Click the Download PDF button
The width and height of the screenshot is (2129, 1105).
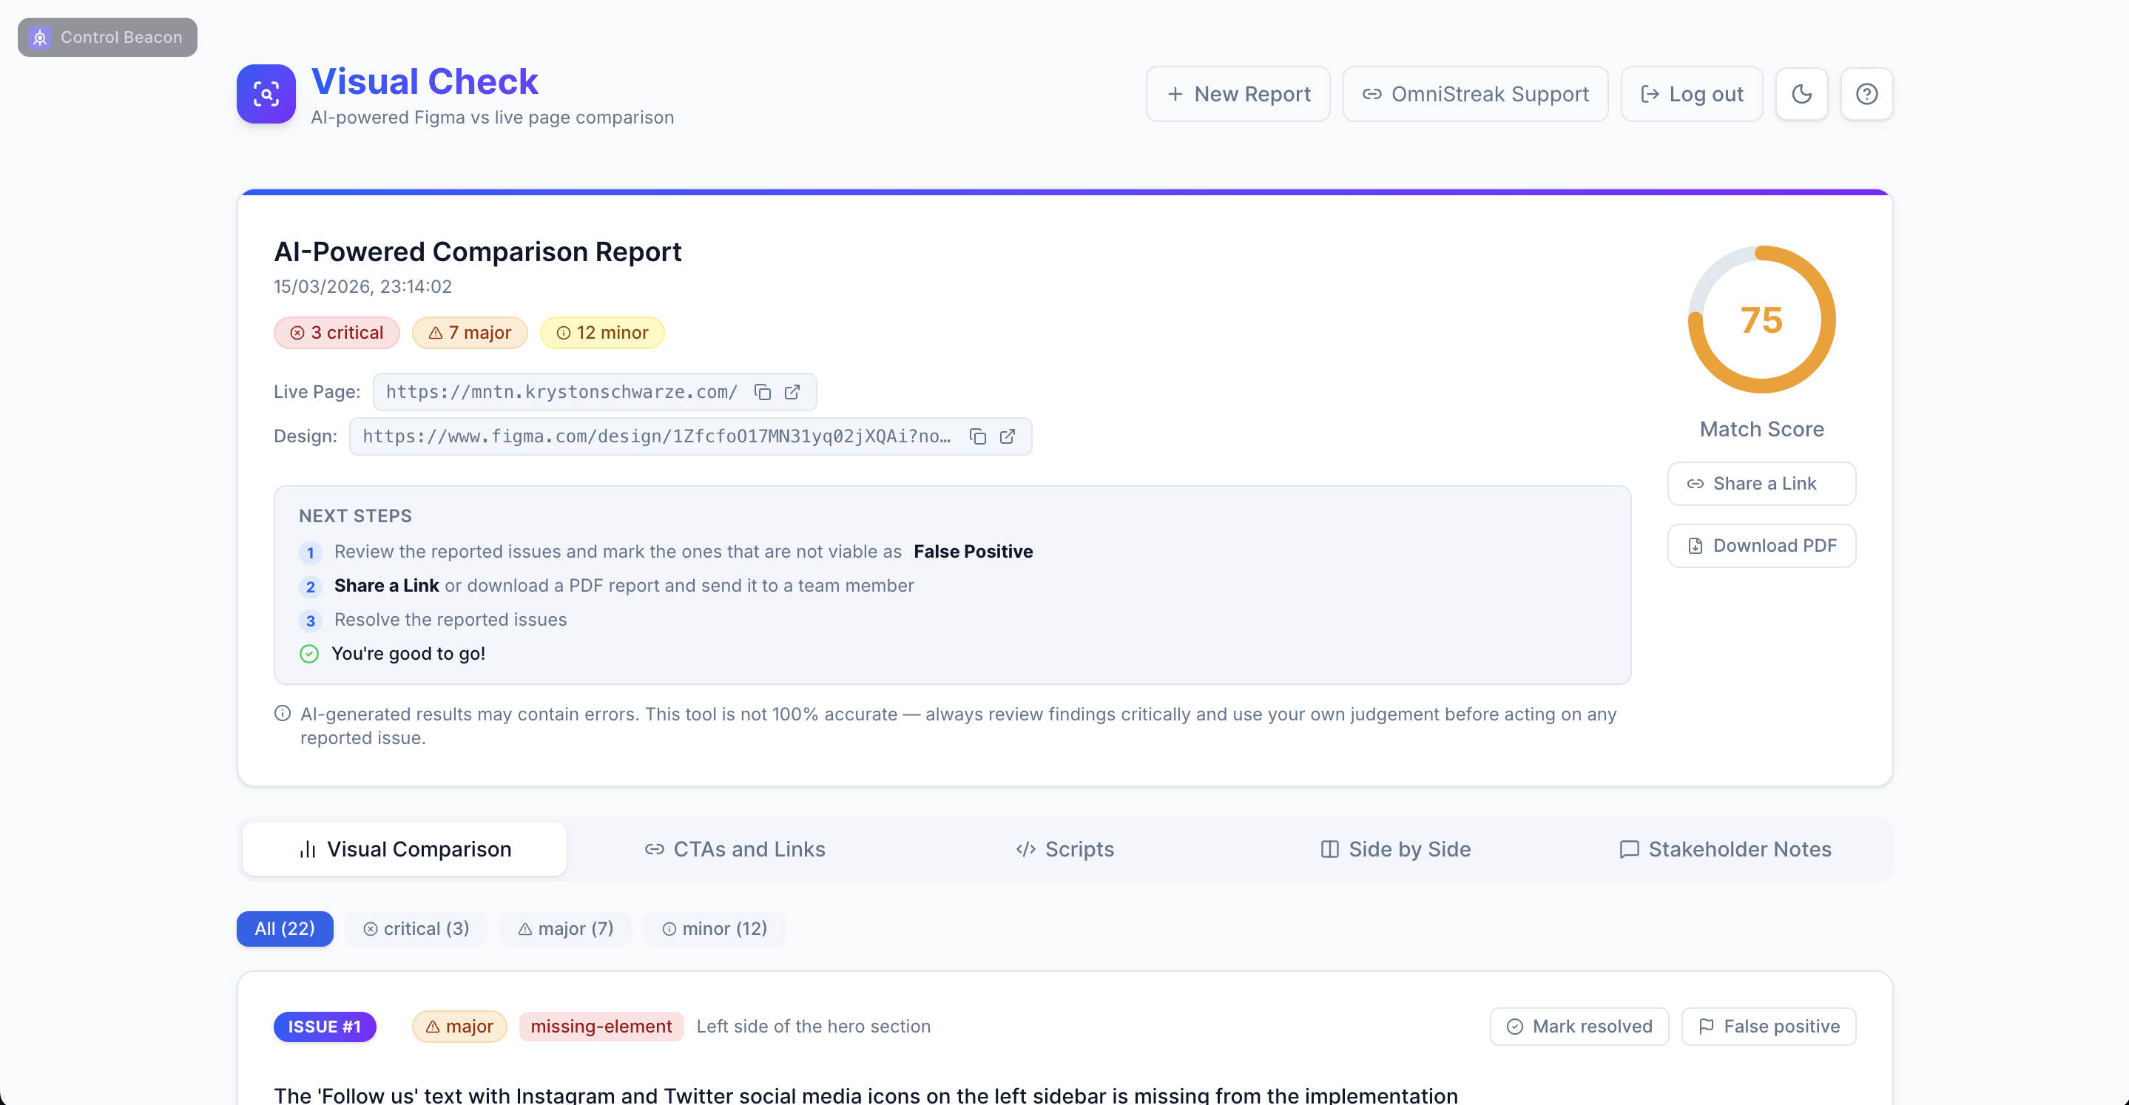click(x=1761, y=546)
